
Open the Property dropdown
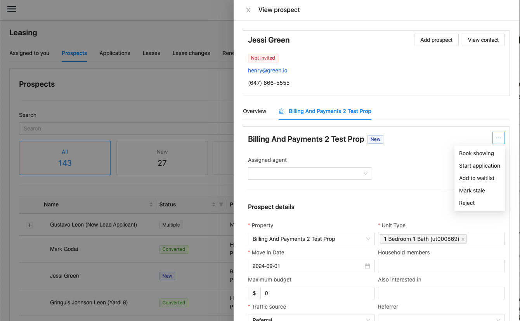pyautogui.click(x=311, y=239)
